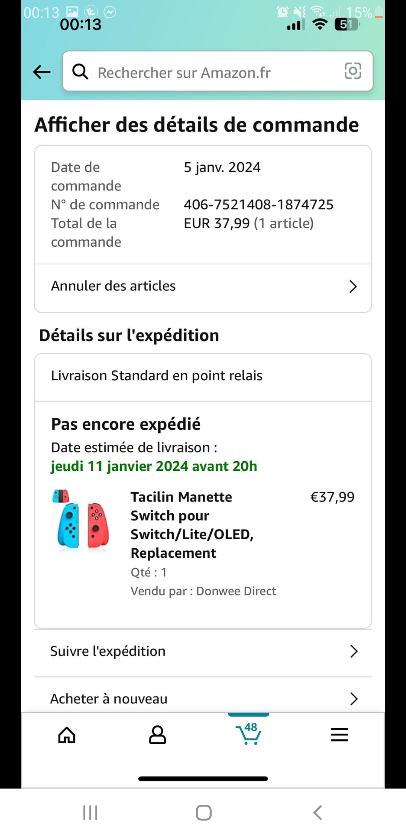The width and height of the screenshot is (406, 836).
Task: Open the account profile tab
Action: pyautogui.click(x=157, y=735)
